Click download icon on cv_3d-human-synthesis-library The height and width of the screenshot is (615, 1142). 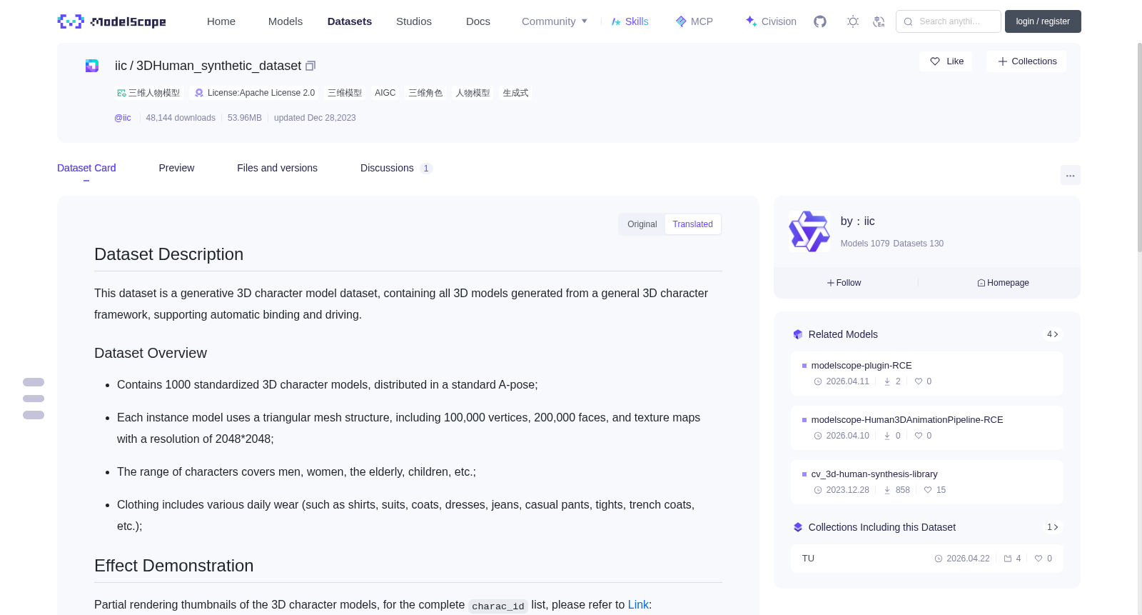pos(887,490)
